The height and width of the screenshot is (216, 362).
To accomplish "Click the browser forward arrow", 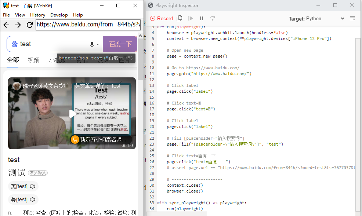I will coord(18,25).
